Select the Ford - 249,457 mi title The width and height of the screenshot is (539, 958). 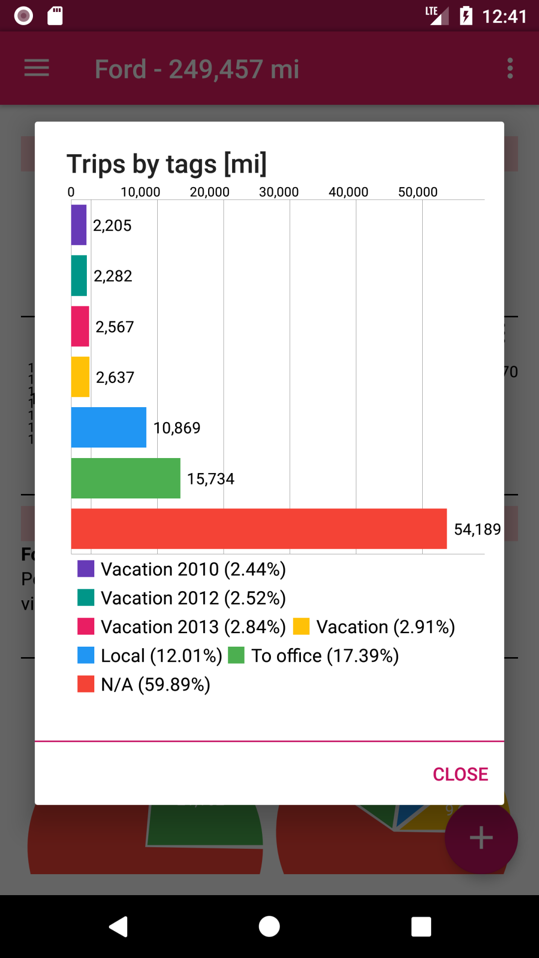197,69
